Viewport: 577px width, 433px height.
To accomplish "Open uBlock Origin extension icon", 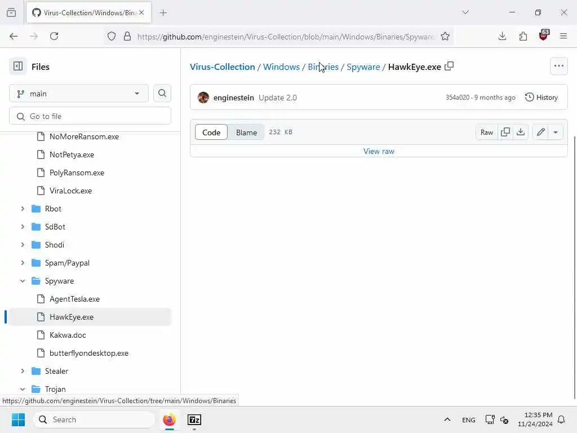I will (544, 36).
